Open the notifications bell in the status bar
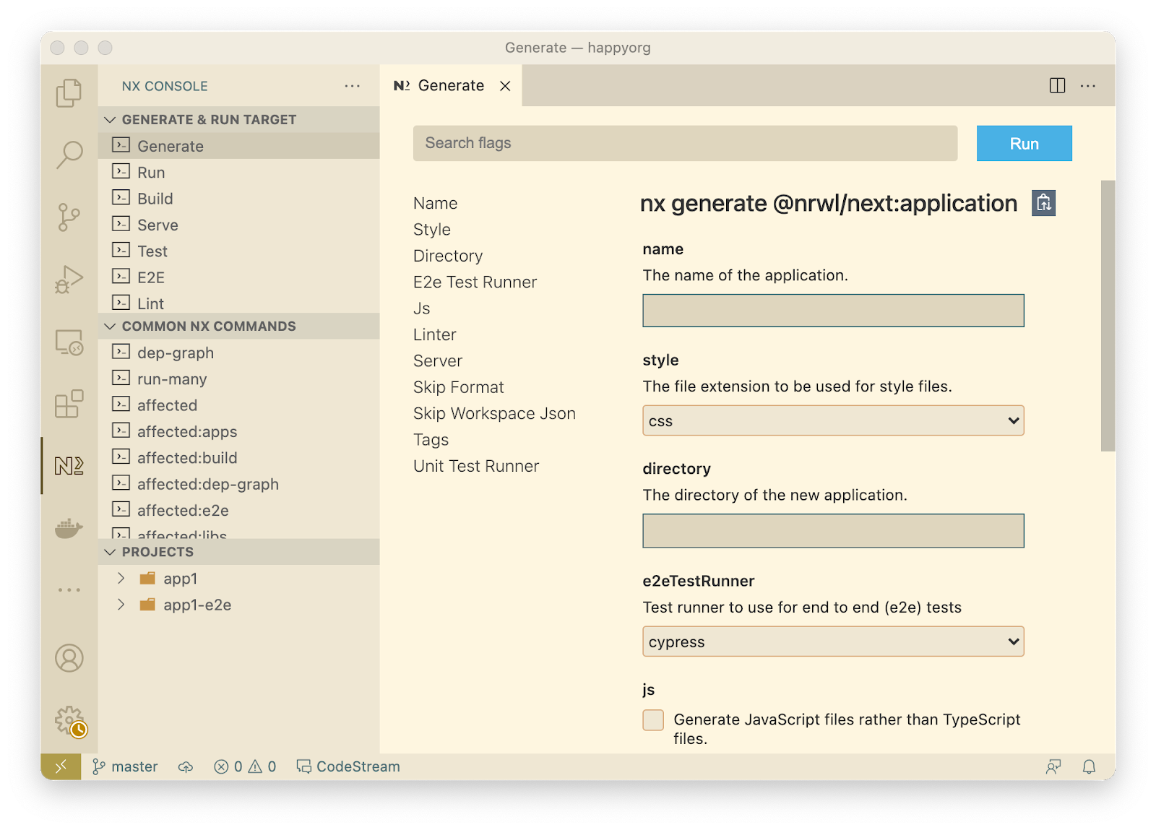This screenshot has height=830, width=1156. pyautogui.click(x=1090, y=766)
